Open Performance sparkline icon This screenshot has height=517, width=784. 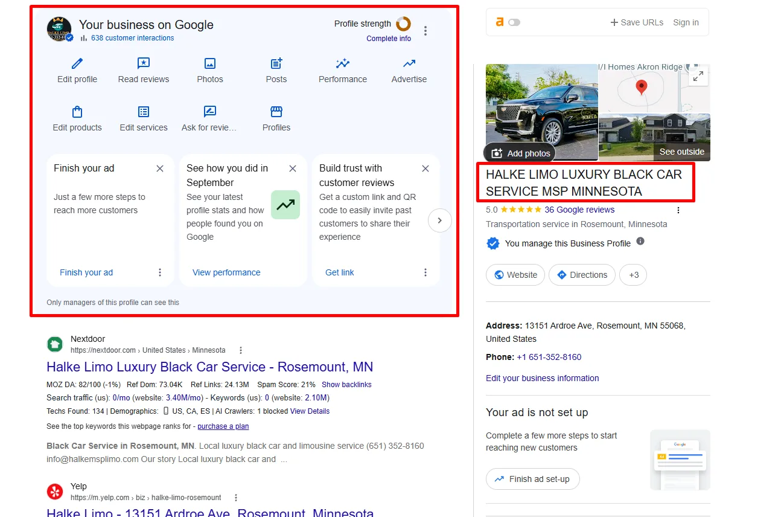pos(343,63)
